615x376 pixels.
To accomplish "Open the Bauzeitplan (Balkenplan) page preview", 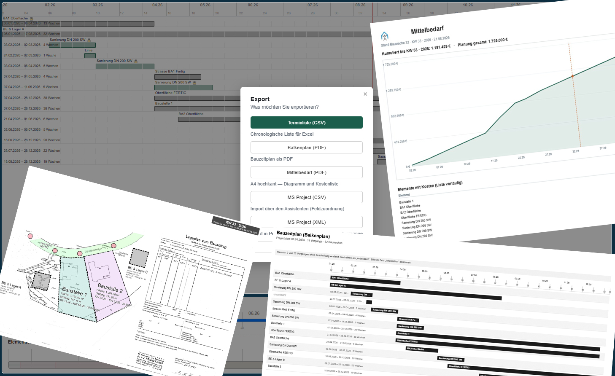I will coord(439,303).
